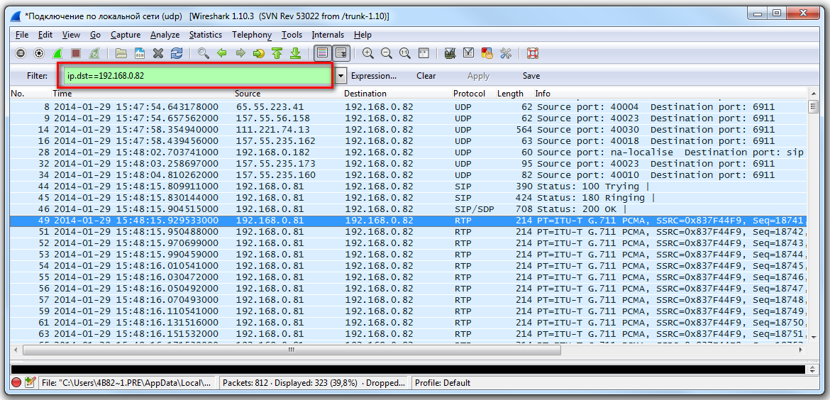Click Clear to reset the filter

(x=426, y=76)
